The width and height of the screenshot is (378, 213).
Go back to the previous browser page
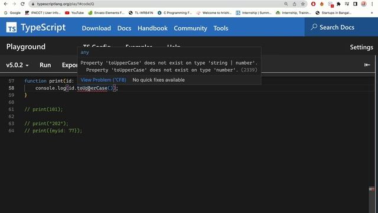click(5, 4)
